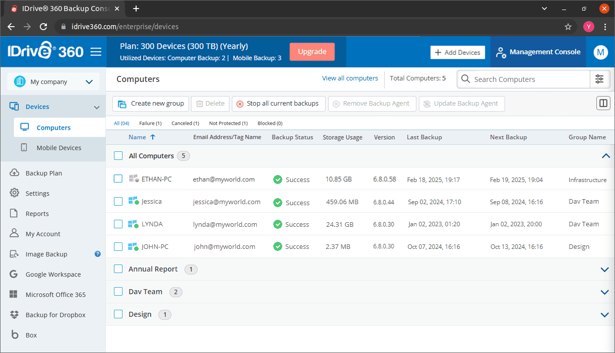Screen dimensions: 615x353
Task: Expand the Annual Report group
Action: click(605, 270)
